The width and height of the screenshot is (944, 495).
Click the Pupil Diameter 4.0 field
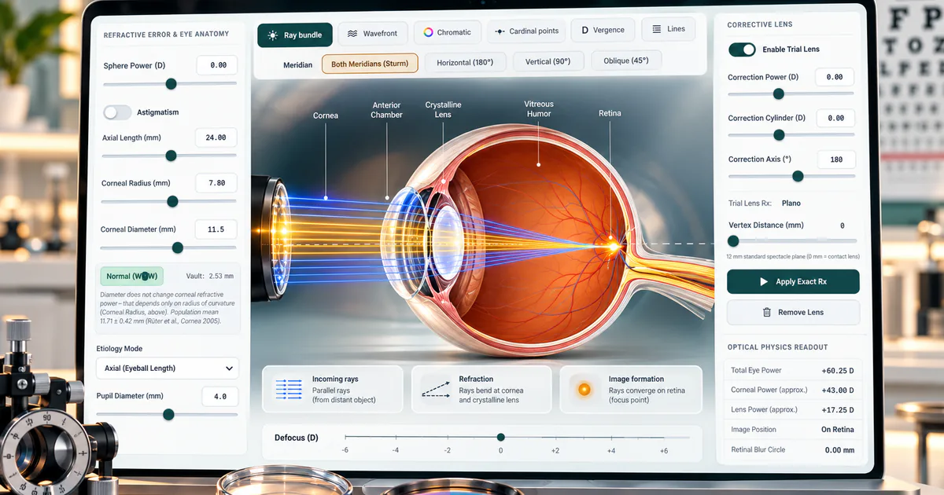219,397
